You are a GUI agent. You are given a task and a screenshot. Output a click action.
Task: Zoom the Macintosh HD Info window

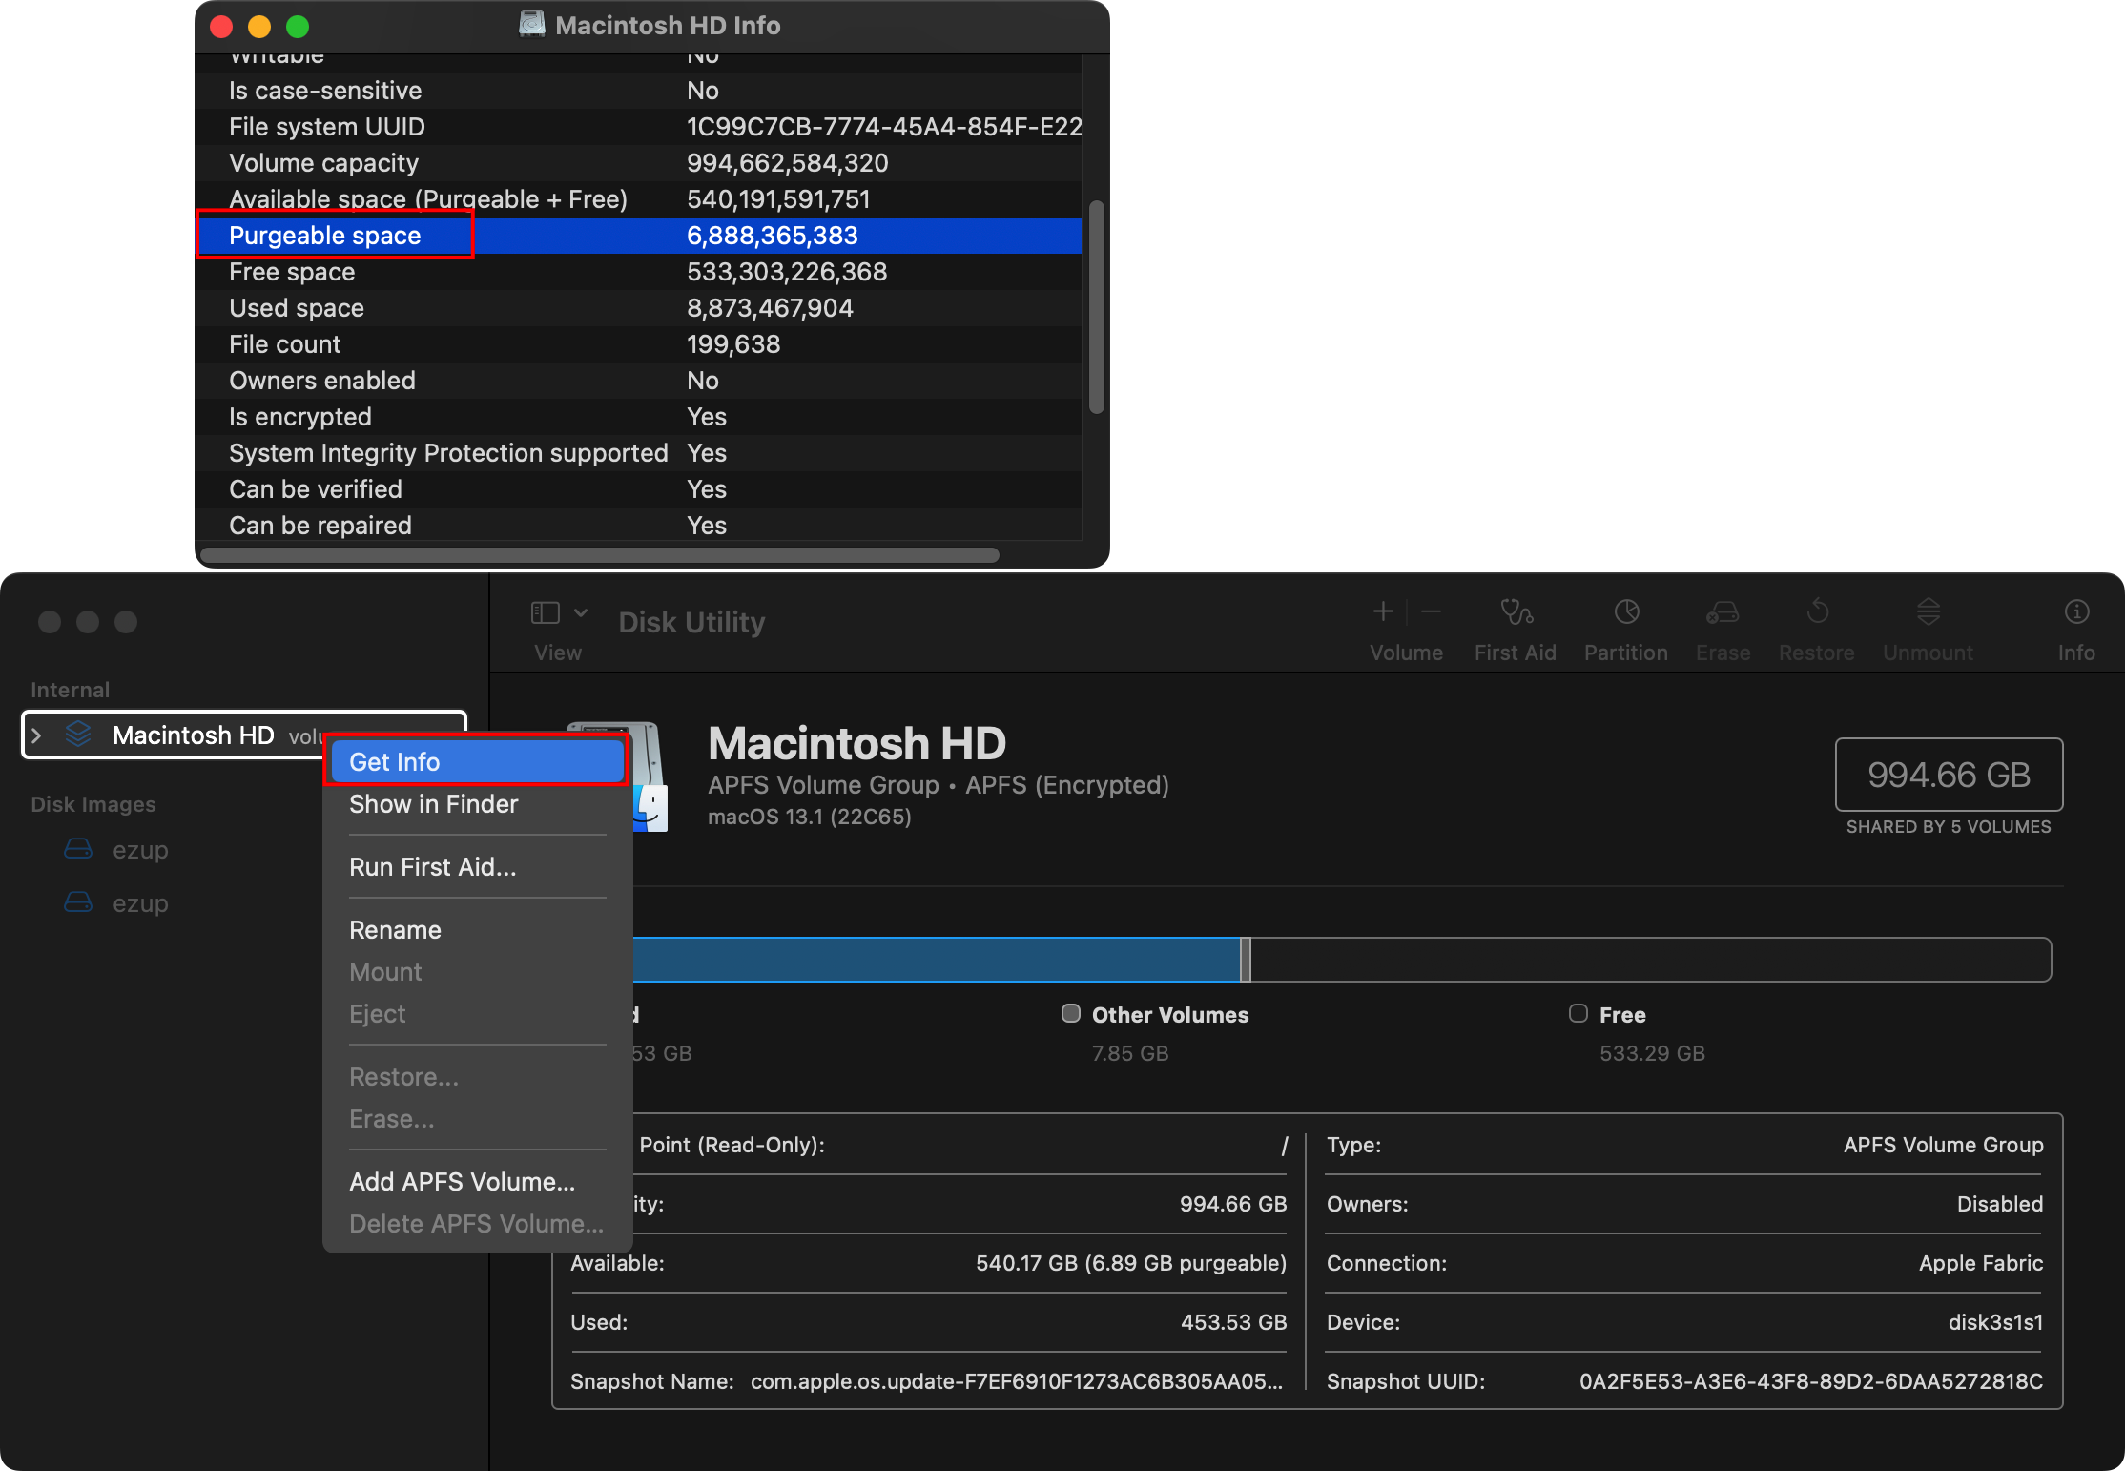coord(298,27)
